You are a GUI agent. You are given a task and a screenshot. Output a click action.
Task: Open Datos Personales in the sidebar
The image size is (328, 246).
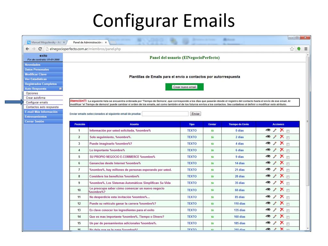pyautogui.click(x=43, y=70)
